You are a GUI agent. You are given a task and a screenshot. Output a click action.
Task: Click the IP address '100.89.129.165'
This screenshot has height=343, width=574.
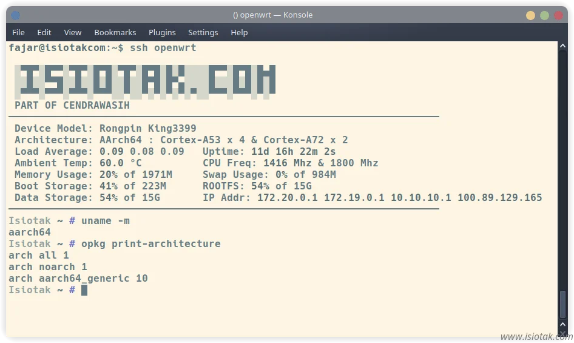coord(500,197)
